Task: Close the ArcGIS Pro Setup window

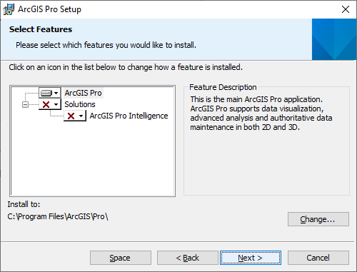Action: pos(346,9)
